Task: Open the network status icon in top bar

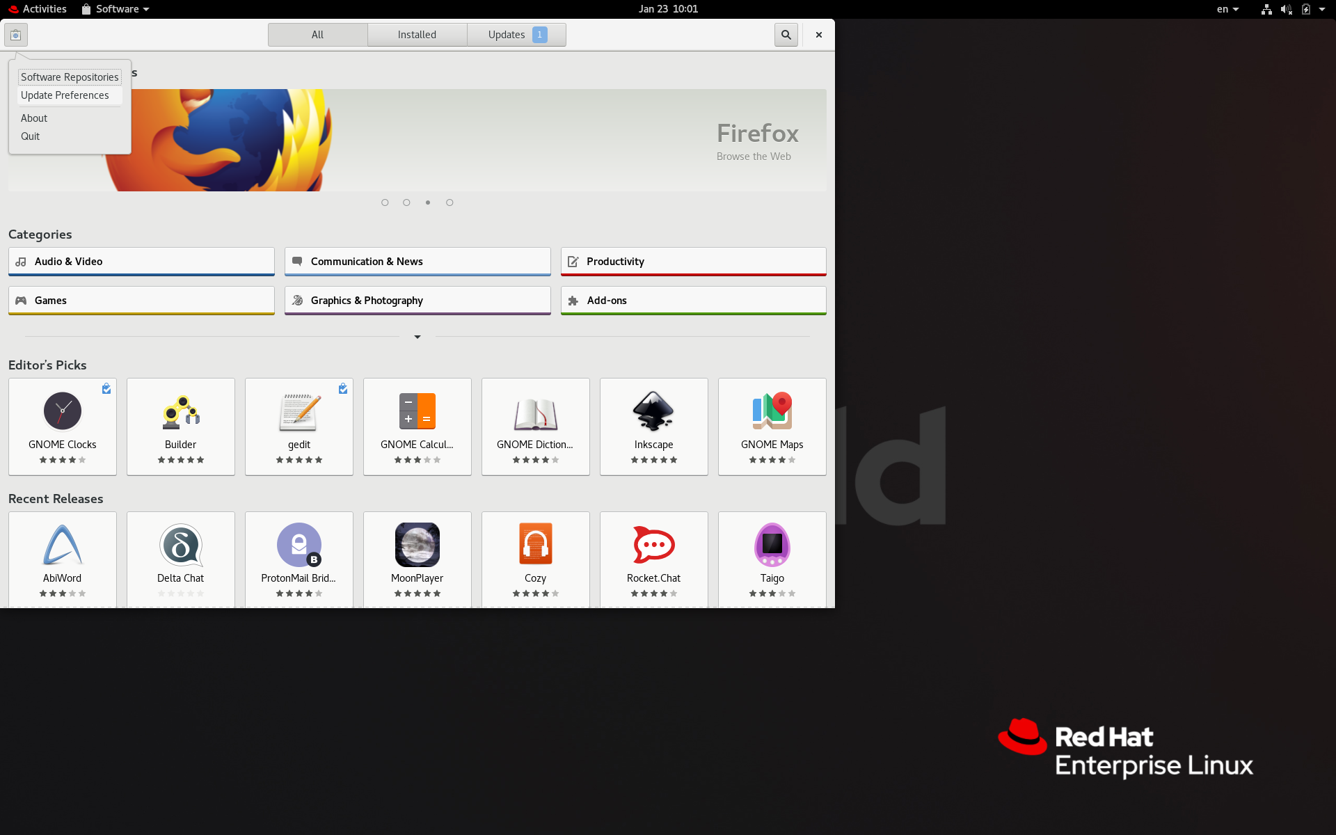Action: (x=1266, y=9)
